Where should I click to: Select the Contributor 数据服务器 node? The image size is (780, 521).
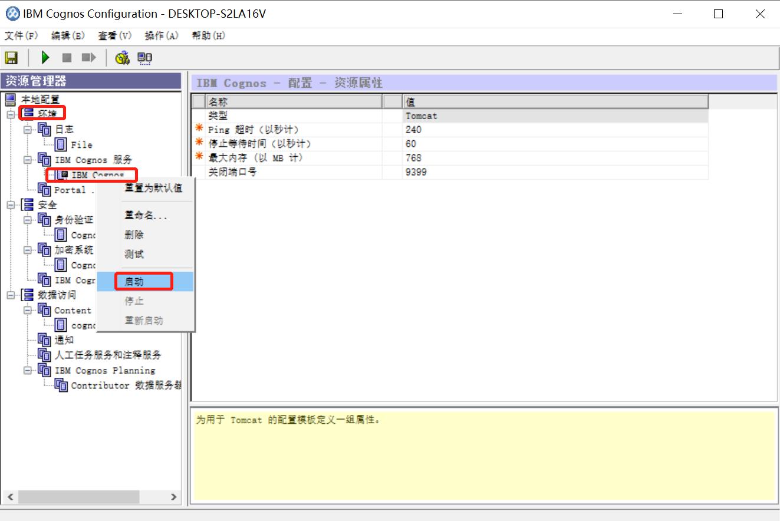click(x=126, y=385)
